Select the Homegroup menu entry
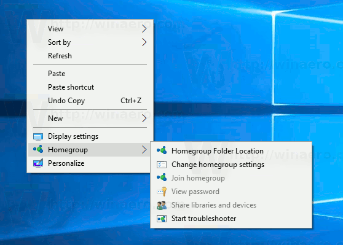343x245 pixels. coord(90,150)
